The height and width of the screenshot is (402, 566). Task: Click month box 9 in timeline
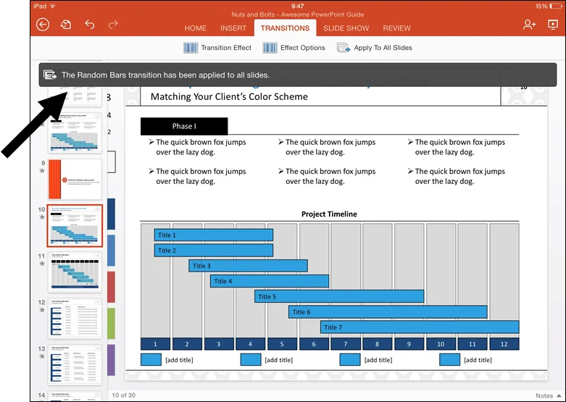click(x=409, y=344)
